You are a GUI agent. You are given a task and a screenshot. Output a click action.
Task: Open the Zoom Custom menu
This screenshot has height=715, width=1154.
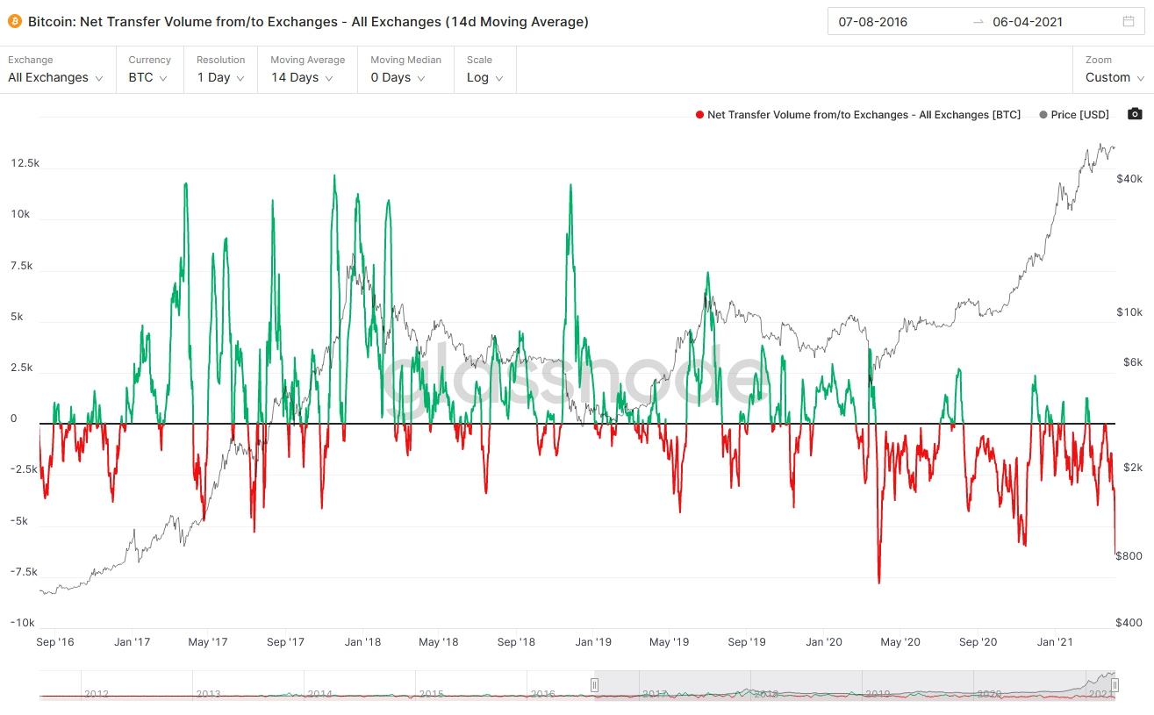1115,77
